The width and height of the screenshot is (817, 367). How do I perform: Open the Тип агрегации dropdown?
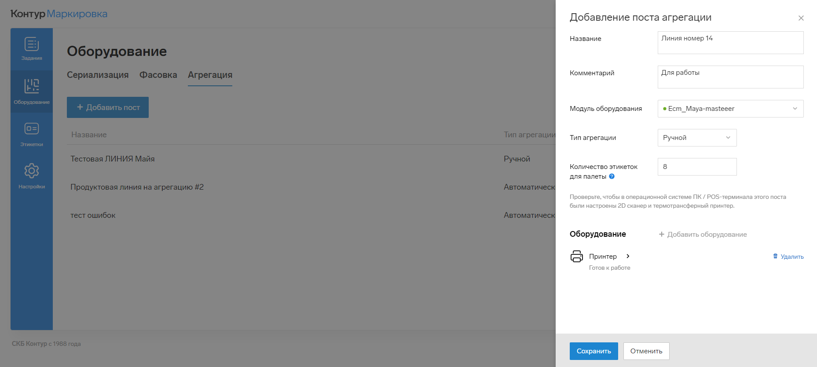697,138
